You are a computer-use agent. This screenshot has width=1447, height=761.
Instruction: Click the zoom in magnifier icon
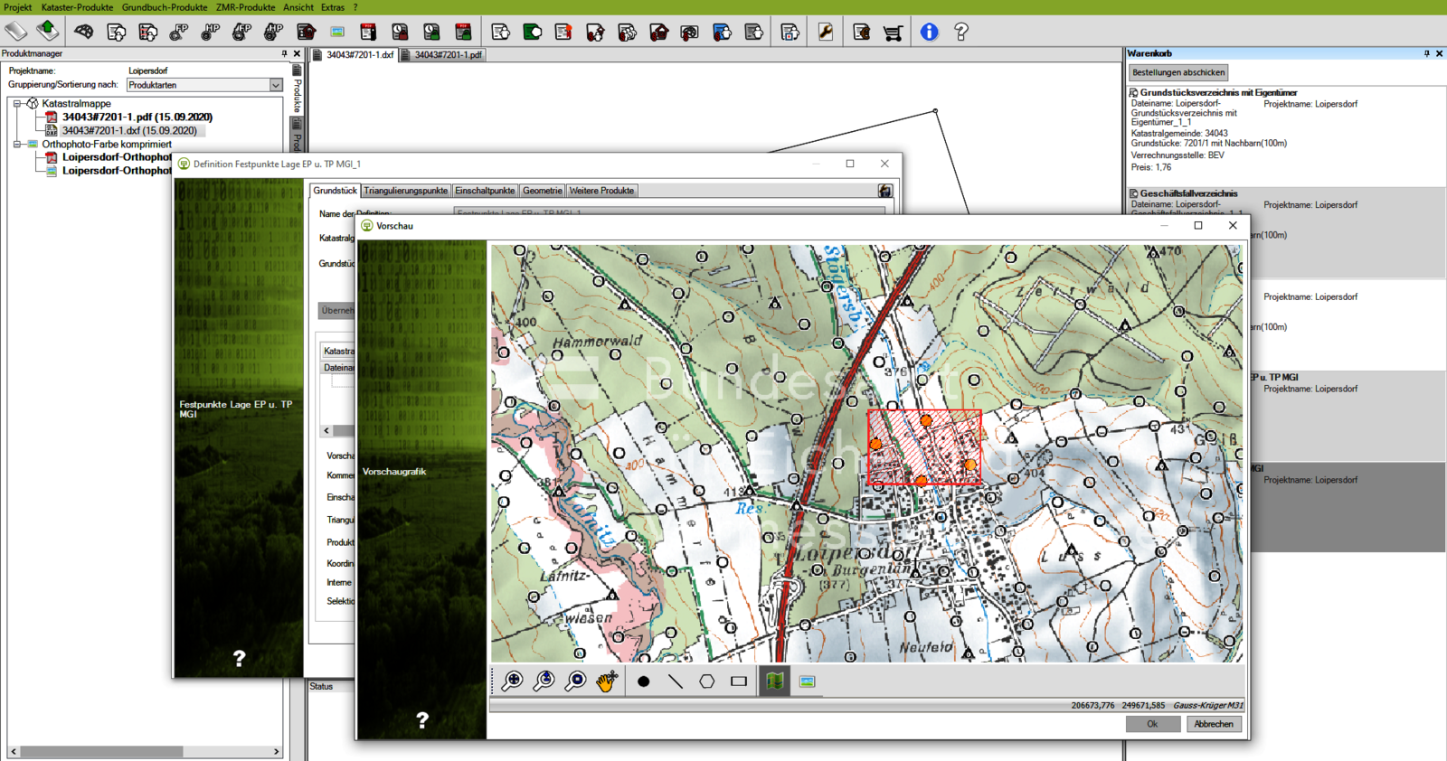tap(513, 681)
